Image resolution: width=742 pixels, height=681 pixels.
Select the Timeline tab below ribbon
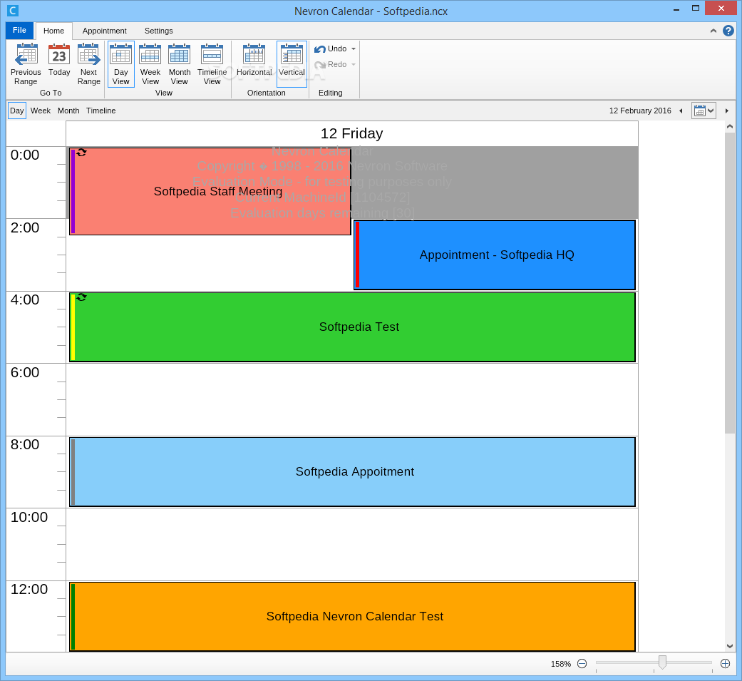pyautogui.click(x=101, y=111)
